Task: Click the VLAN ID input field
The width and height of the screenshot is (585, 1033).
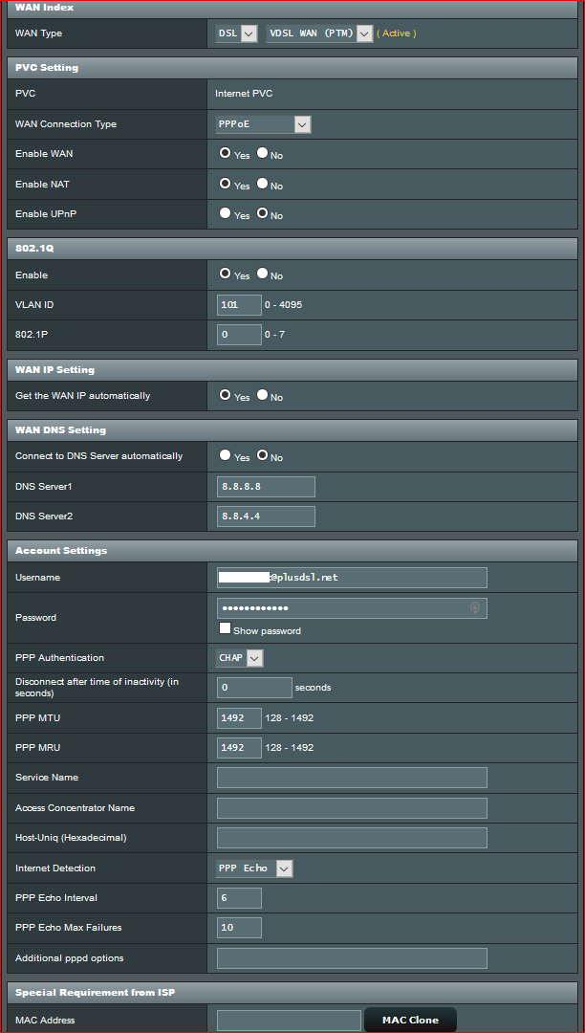Action: click(x=239, y=305)
